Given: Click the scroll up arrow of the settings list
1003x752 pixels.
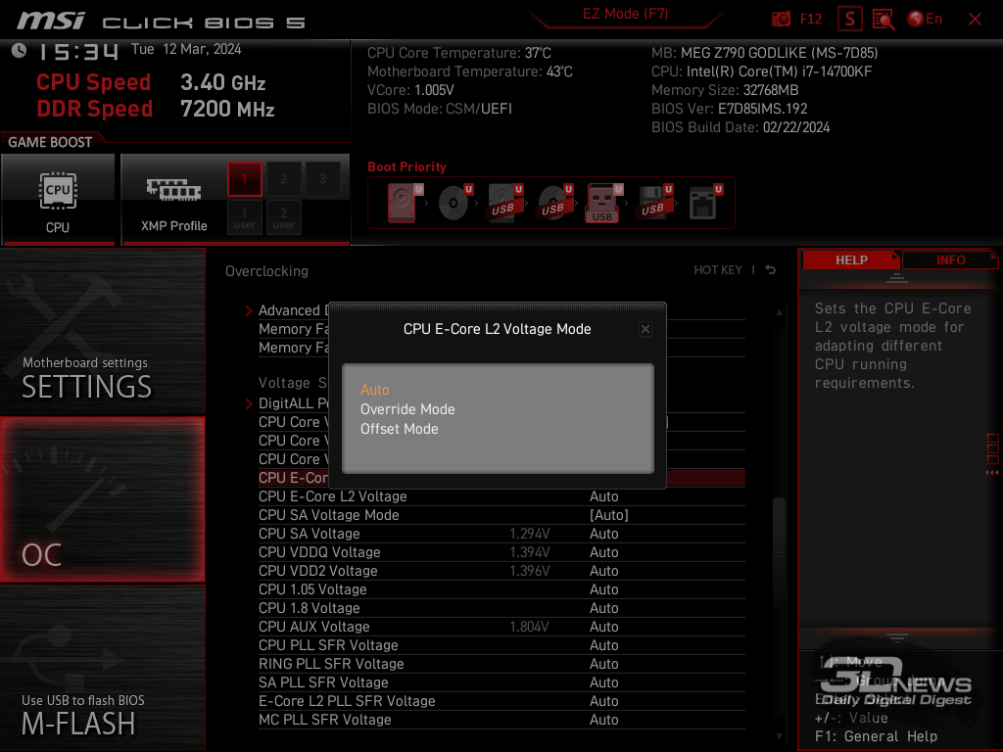Looking at the screenshot, I should 779,312.
